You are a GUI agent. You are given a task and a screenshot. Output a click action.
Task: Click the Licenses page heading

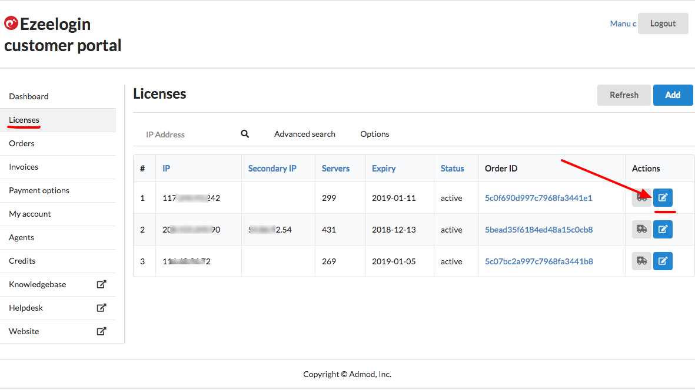159,94
